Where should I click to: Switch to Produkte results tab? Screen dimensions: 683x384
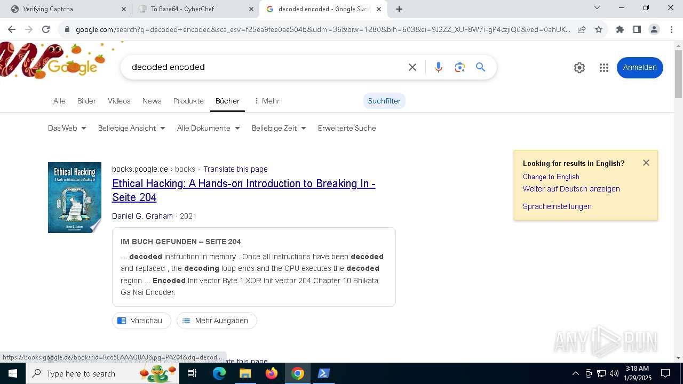click(188, 101)
